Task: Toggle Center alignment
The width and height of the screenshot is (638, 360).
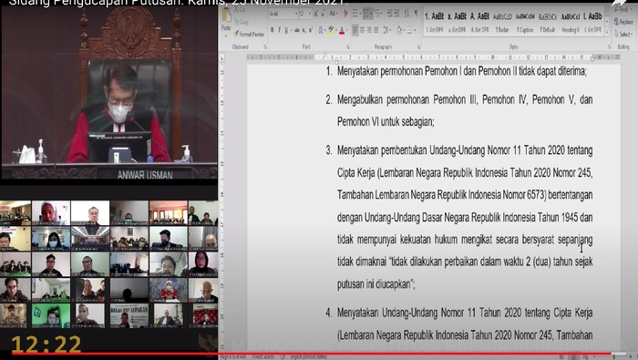Action: [363, 30]
